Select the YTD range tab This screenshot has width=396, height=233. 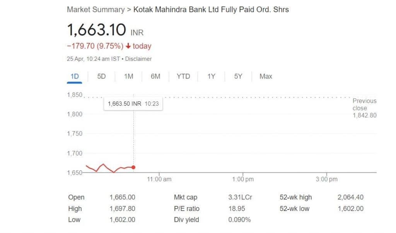[x=183, y=76]
